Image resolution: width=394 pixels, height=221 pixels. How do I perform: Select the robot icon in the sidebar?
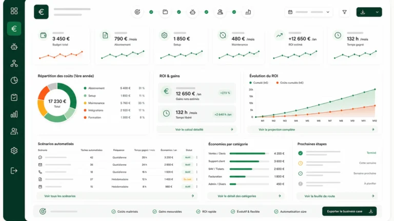(14, 47)
